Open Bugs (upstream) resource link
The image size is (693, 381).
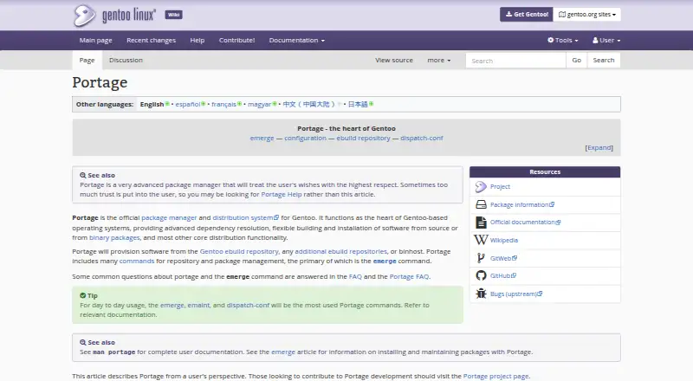point(514,294)
